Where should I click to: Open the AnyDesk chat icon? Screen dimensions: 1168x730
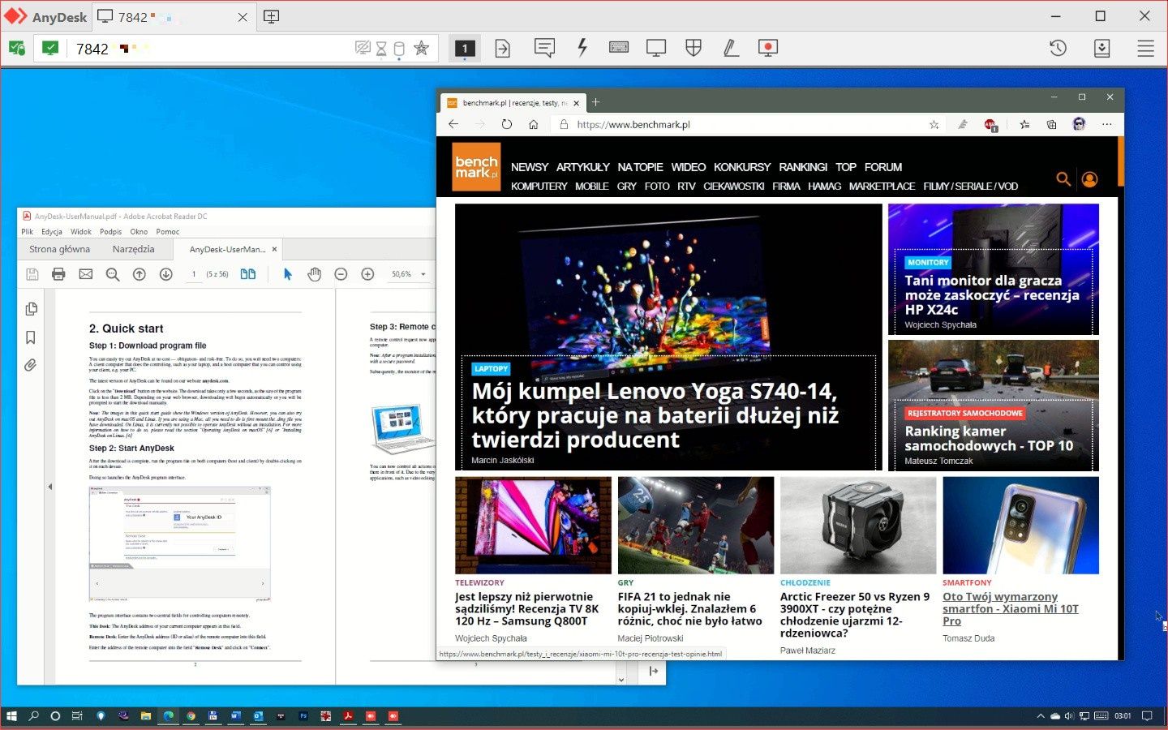click(544, 49)
